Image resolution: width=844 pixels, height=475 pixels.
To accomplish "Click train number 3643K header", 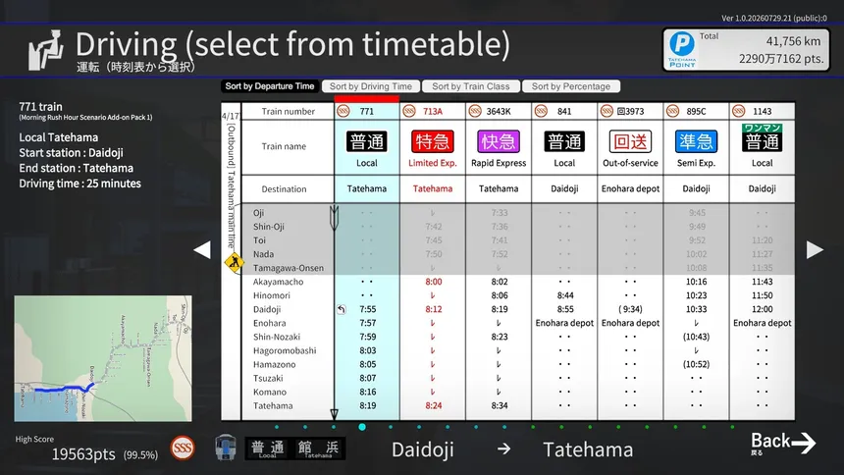I will [x=499, y=111].
